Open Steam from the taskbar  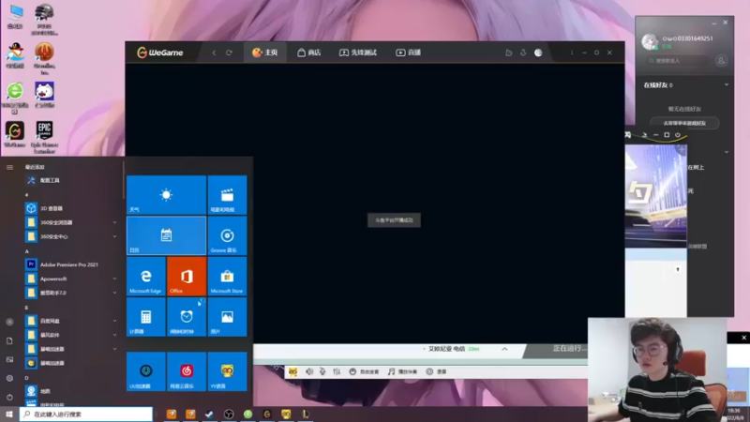[x=209, y=414]
